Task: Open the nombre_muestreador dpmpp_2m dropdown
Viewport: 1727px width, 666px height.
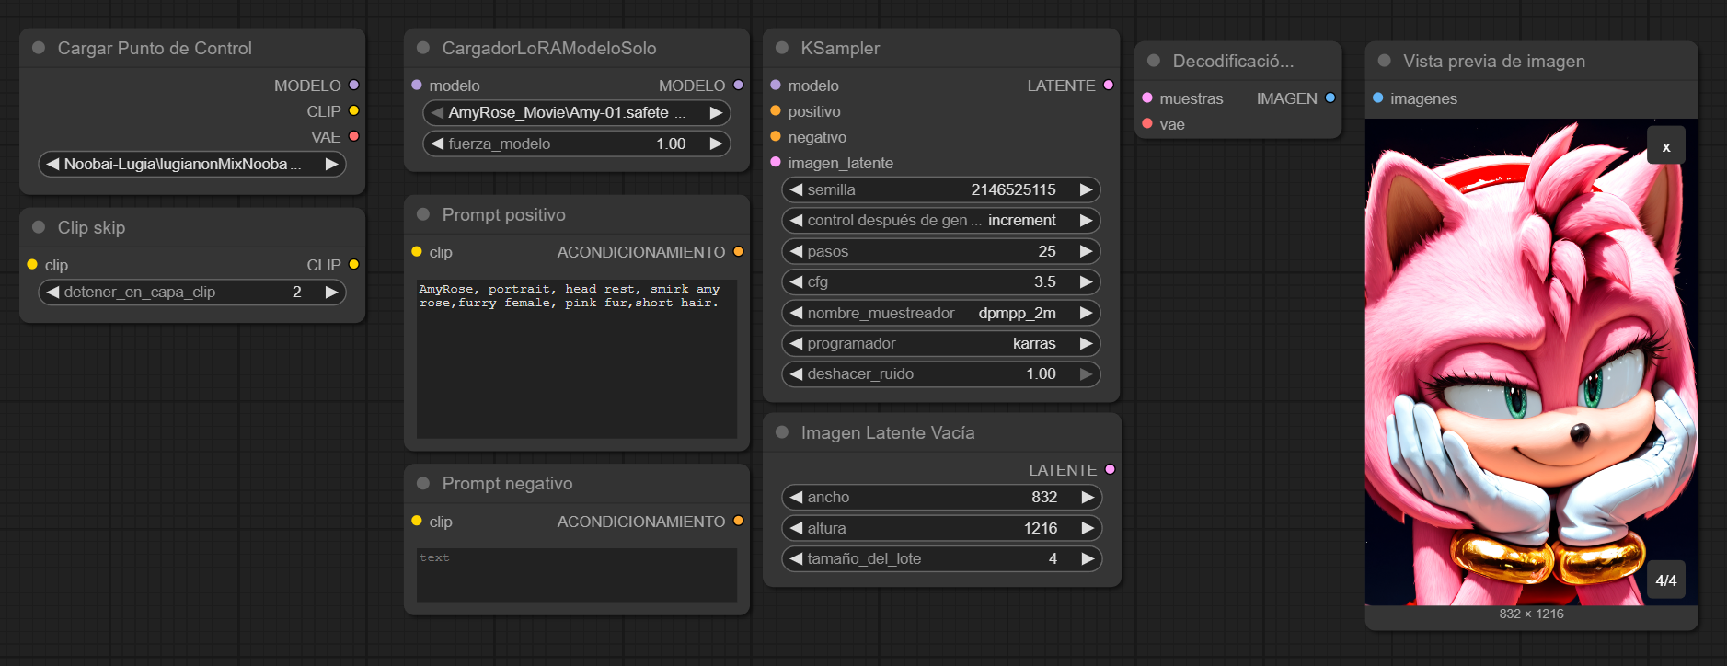Action: click(x=941, y=313)
